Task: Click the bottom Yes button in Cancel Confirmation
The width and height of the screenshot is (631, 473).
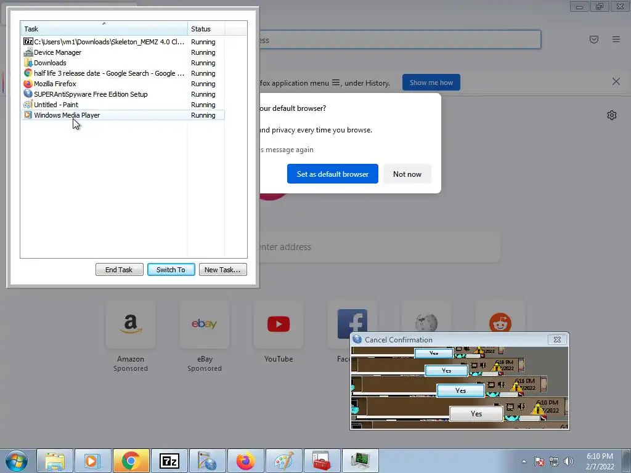Action: click(476, 413)
